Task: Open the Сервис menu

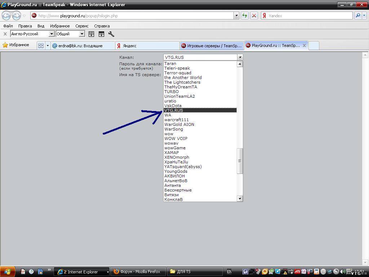Action: (82, 26)
